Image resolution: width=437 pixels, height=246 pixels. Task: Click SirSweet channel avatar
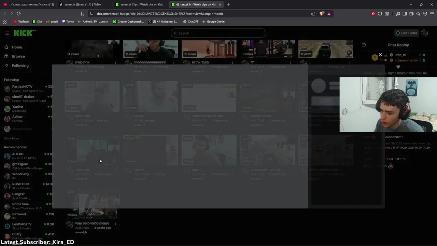[7, 216]
